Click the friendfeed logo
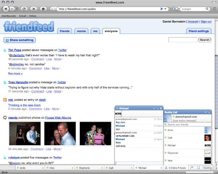The height and width of the screenshot is (174, 218). pyautogui.click(x=29, y=27)
